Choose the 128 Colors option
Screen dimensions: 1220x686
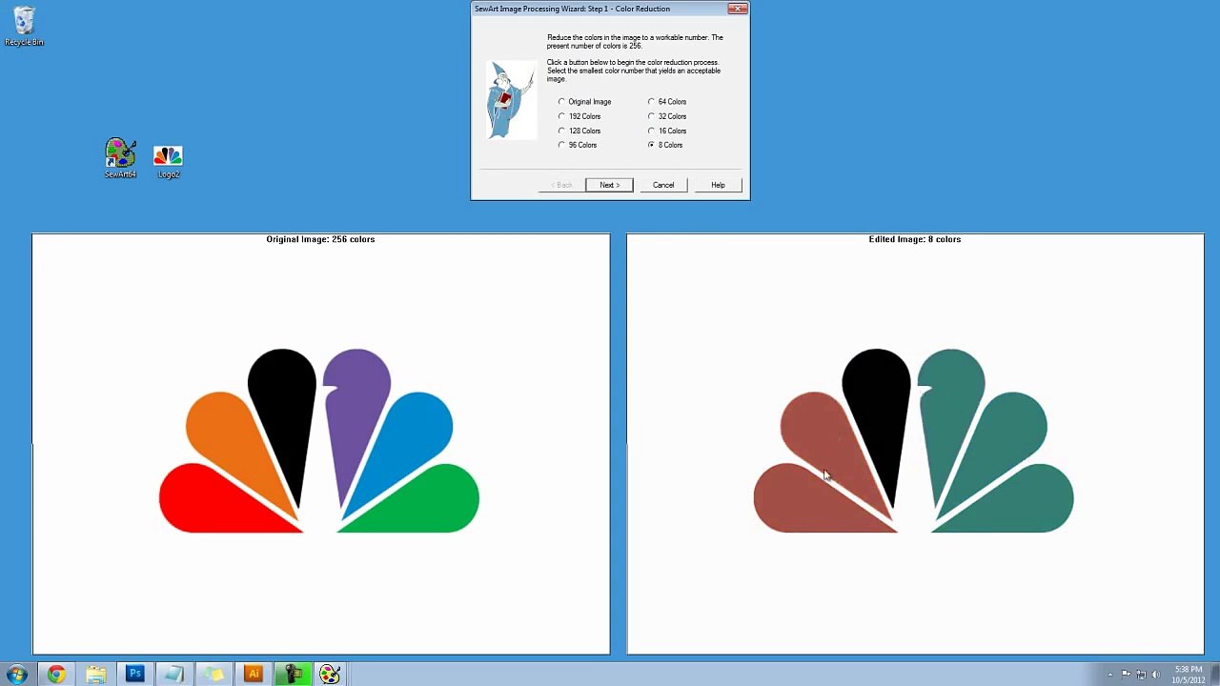coord(579,131)
